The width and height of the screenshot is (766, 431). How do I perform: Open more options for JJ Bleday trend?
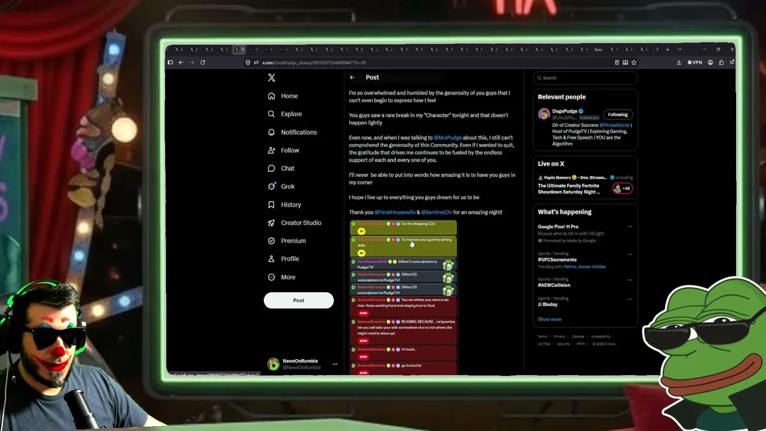point(630,299)
